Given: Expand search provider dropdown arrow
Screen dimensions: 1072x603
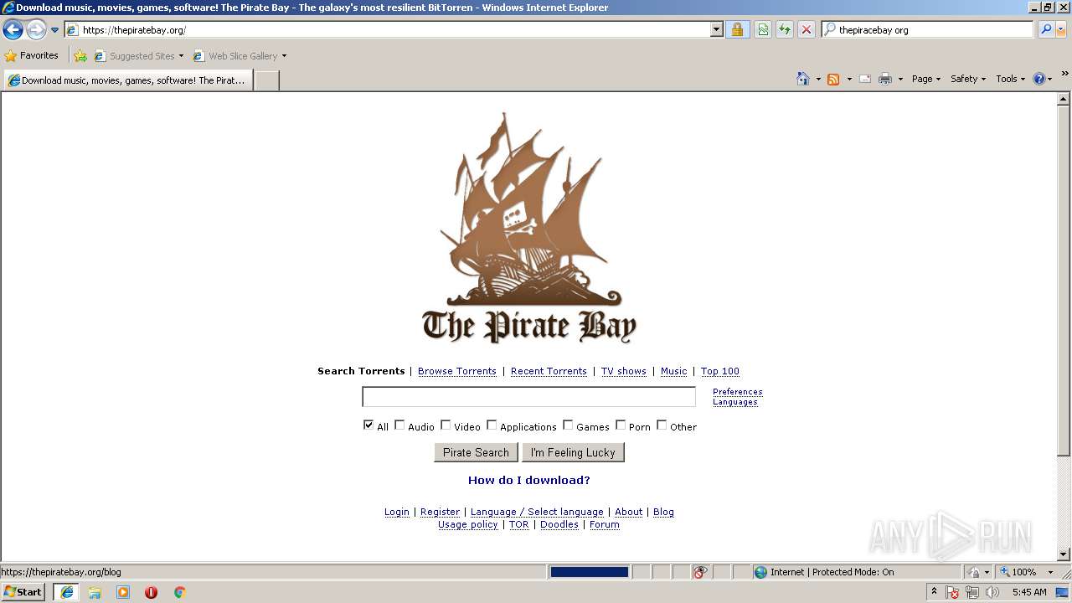Looking at the screenshot, I should click(1061, 29).
